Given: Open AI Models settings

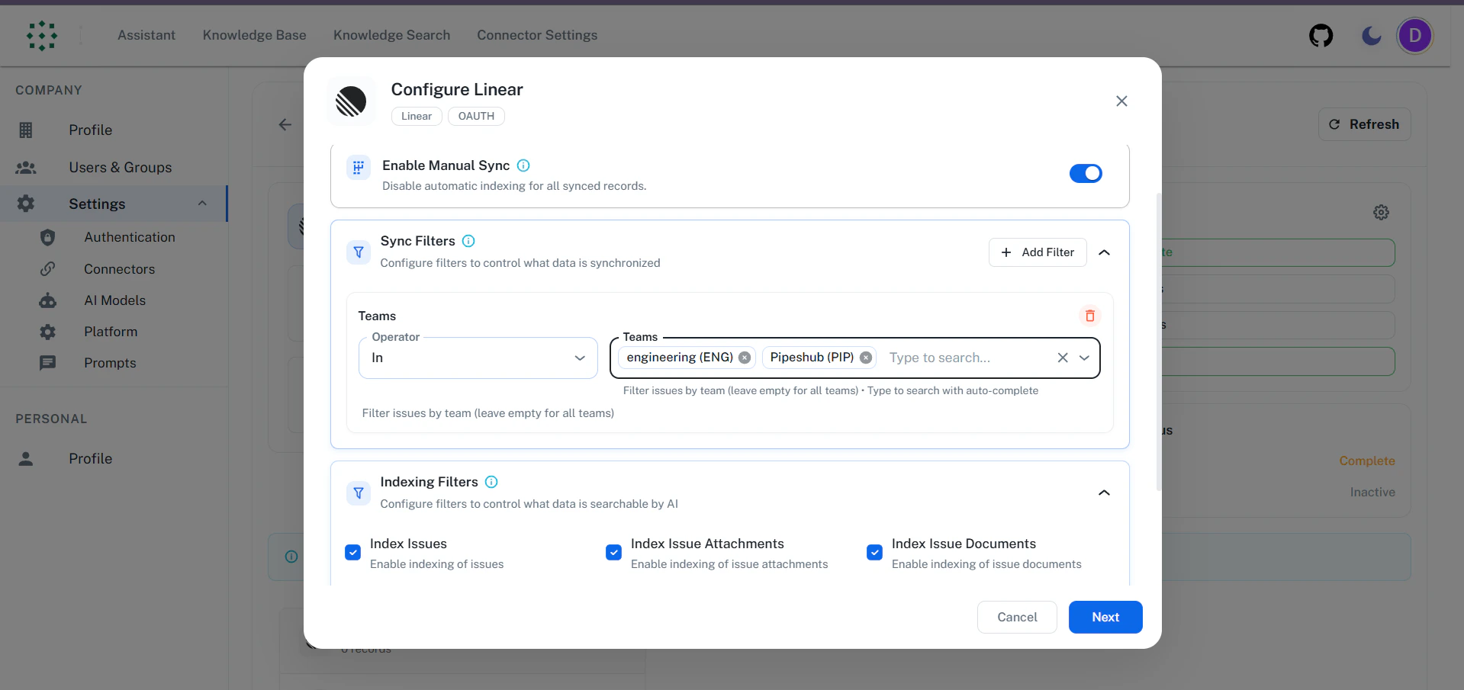Looking at the screenshot, I should coord(115,300).
